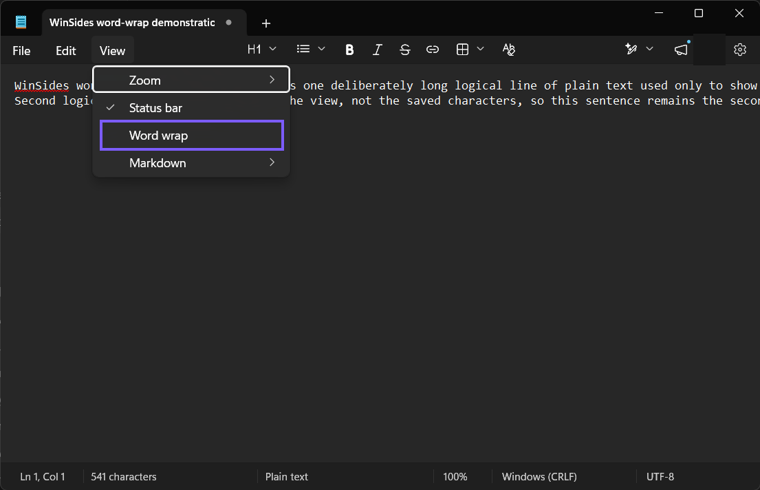Open the table options dropdown arrow
This screenshot has height=490, width=760.
[x=480, y=49]
